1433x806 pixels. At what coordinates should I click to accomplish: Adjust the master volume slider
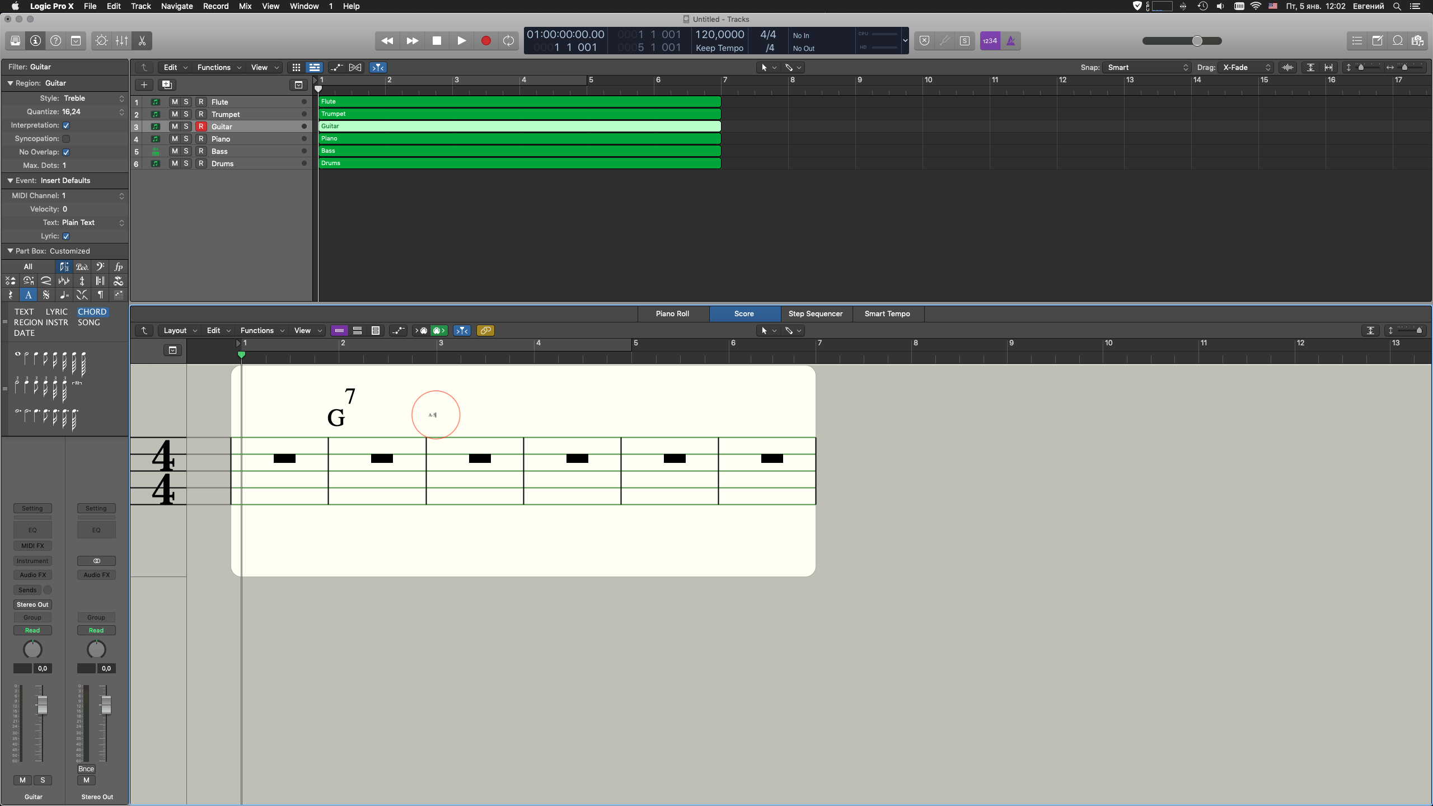pos(1197,41)
